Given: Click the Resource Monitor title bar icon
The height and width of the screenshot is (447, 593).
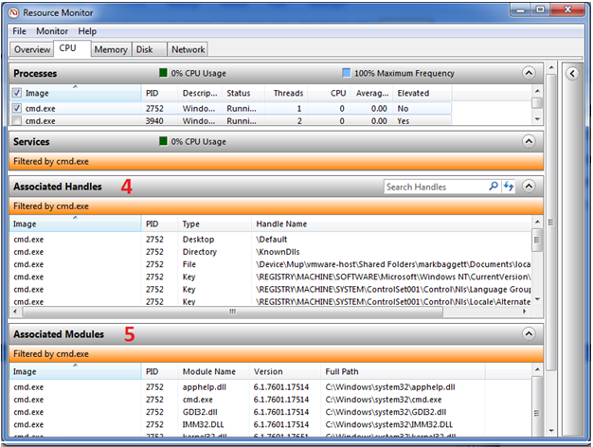Looking at the screenshot, I should [x=13, y=10].
